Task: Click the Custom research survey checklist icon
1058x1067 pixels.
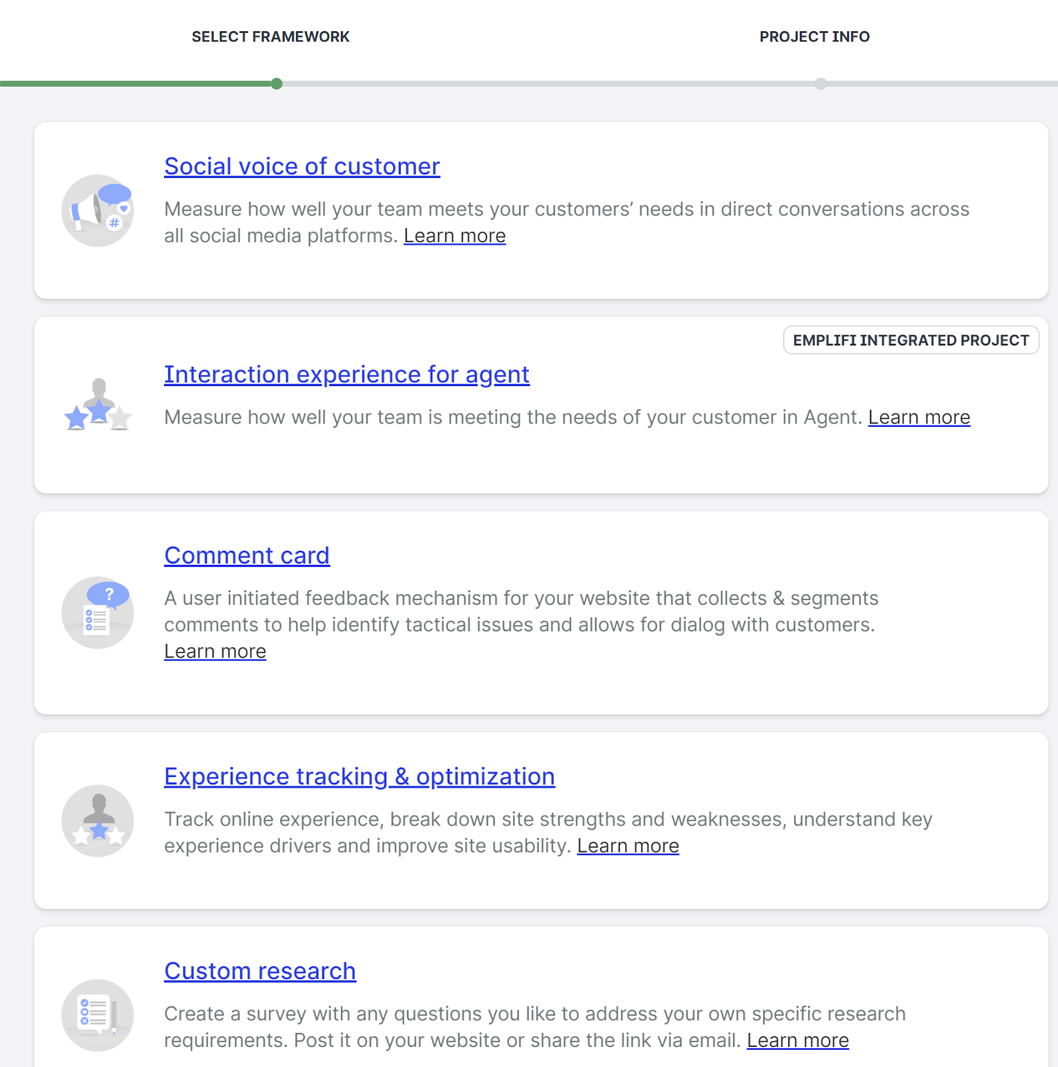Action: [x=97, y=1015]
